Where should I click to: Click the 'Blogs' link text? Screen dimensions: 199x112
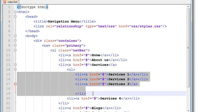point(97,108)
